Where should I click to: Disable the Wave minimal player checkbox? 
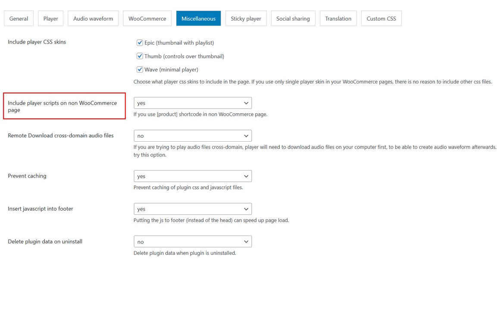[x=140, y=69]
